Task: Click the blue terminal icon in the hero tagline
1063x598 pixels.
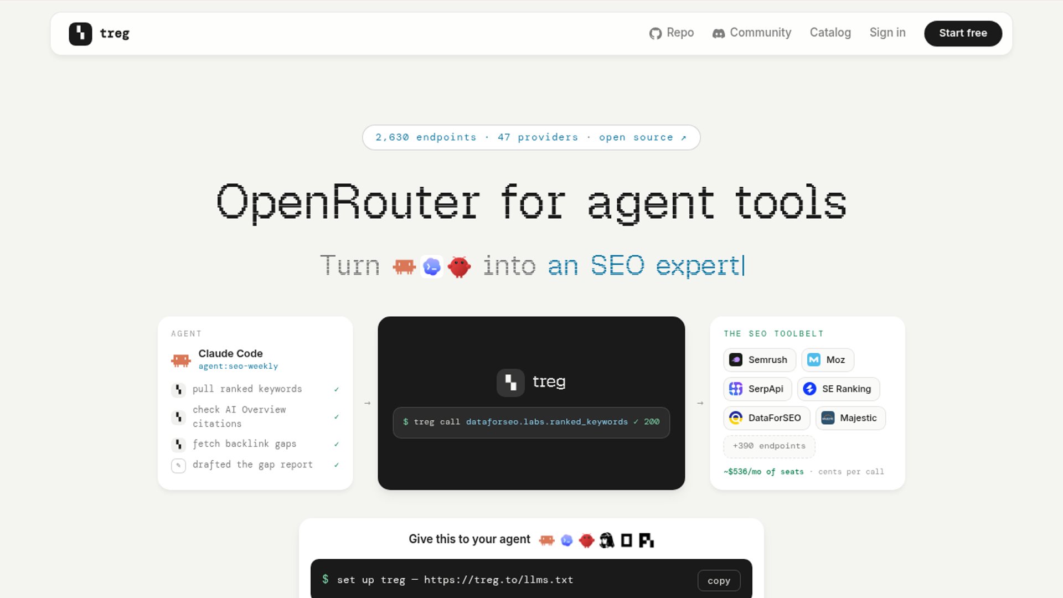Action: click(432, 266)
